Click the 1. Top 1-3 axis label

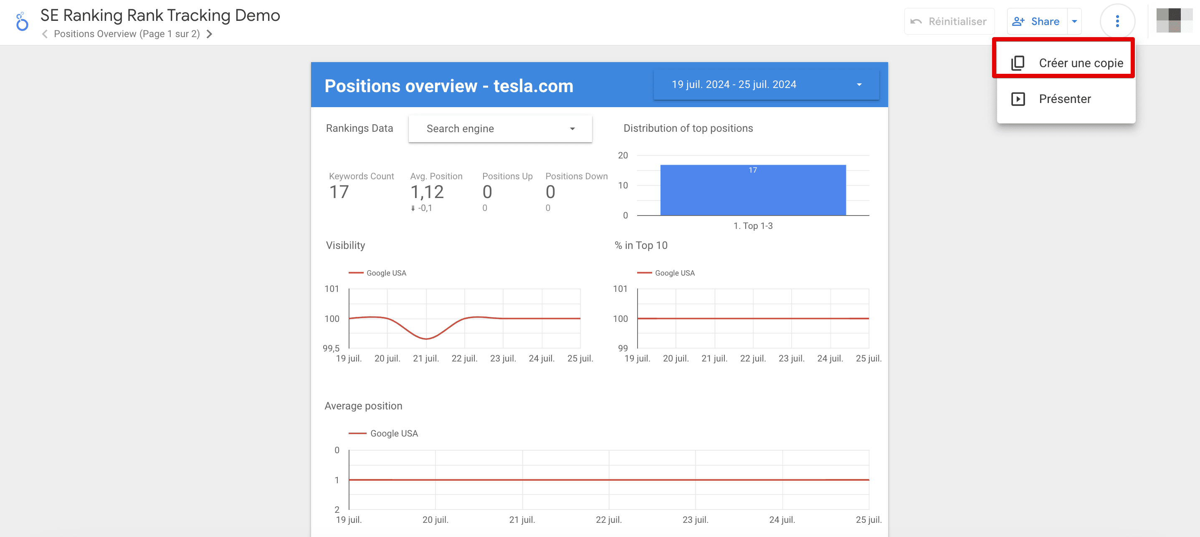click(x=753, y=226)
